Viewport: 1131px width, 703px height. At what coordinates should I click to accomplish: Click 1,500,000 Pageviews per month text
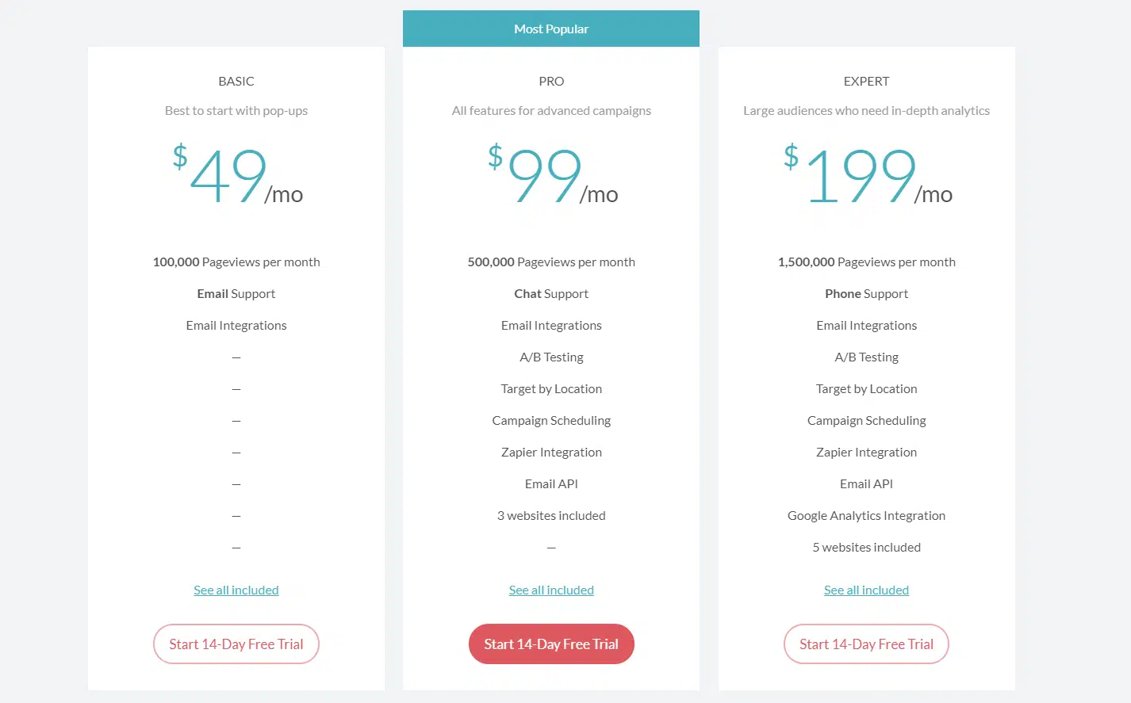pos(866,262)
